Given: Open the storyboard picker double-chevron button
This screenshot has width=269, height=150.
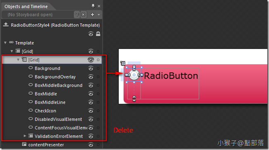Looking at the screenshot, I should (77, 15).
